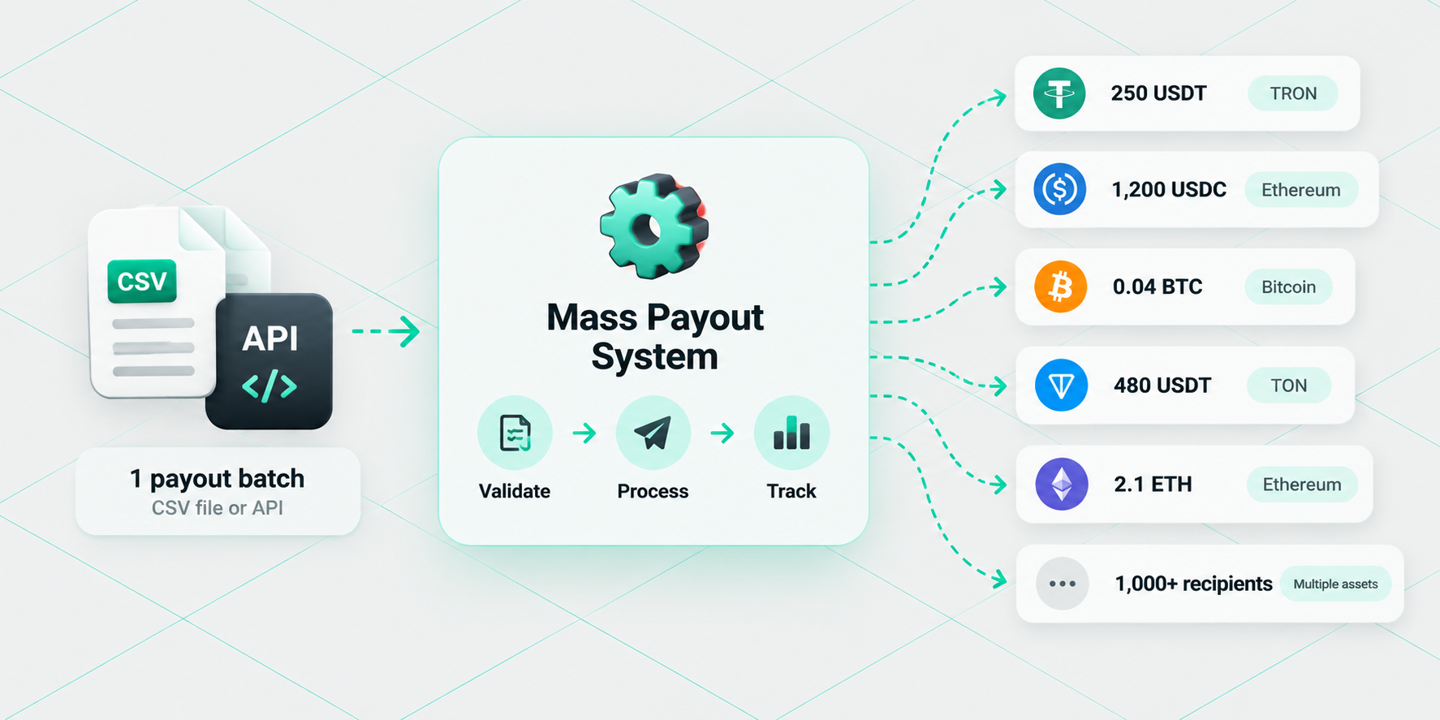Click the "2.1 ETH" amount
Image resolution: width=1440 pixels, height=720 pixels.
[x=1153, y=485]
